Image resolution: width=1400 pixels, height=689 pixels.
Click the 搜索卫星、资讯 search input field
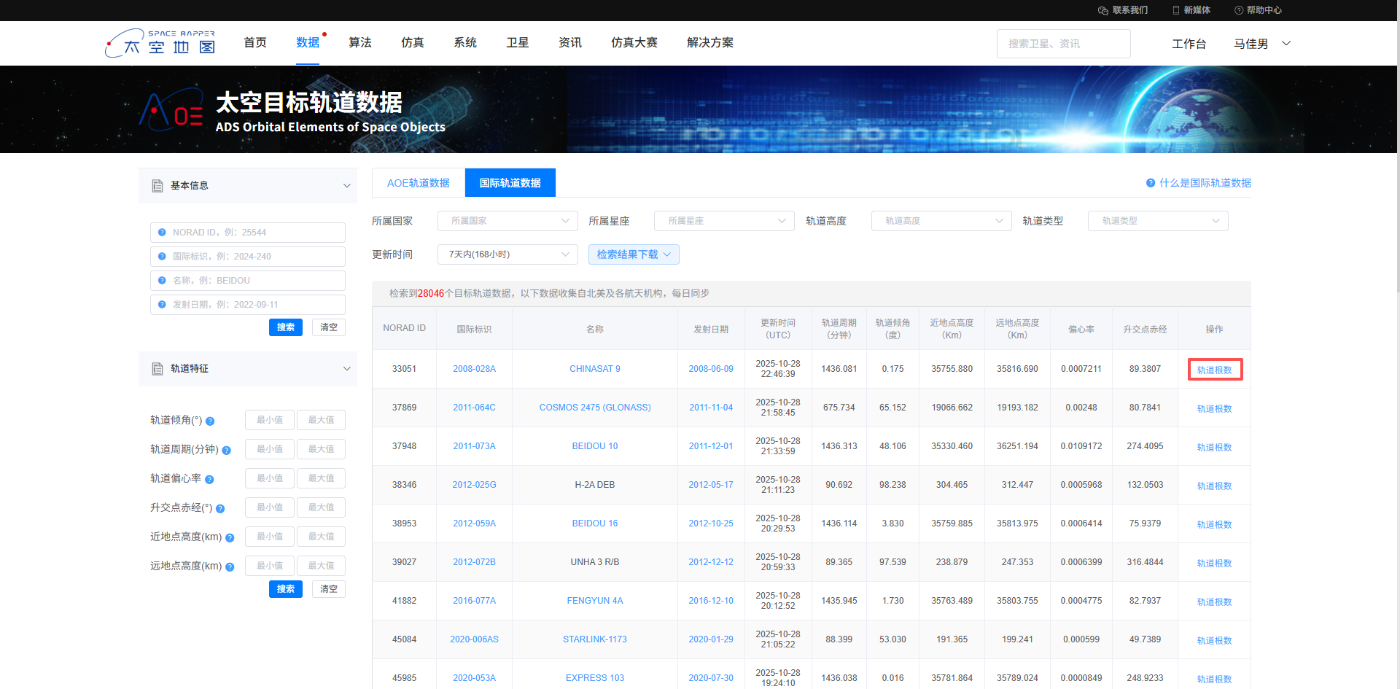(1063, 44)
